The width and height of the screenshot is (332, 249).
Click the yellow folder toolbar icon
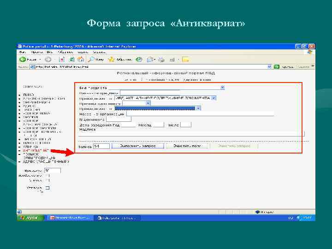(185, 59)
